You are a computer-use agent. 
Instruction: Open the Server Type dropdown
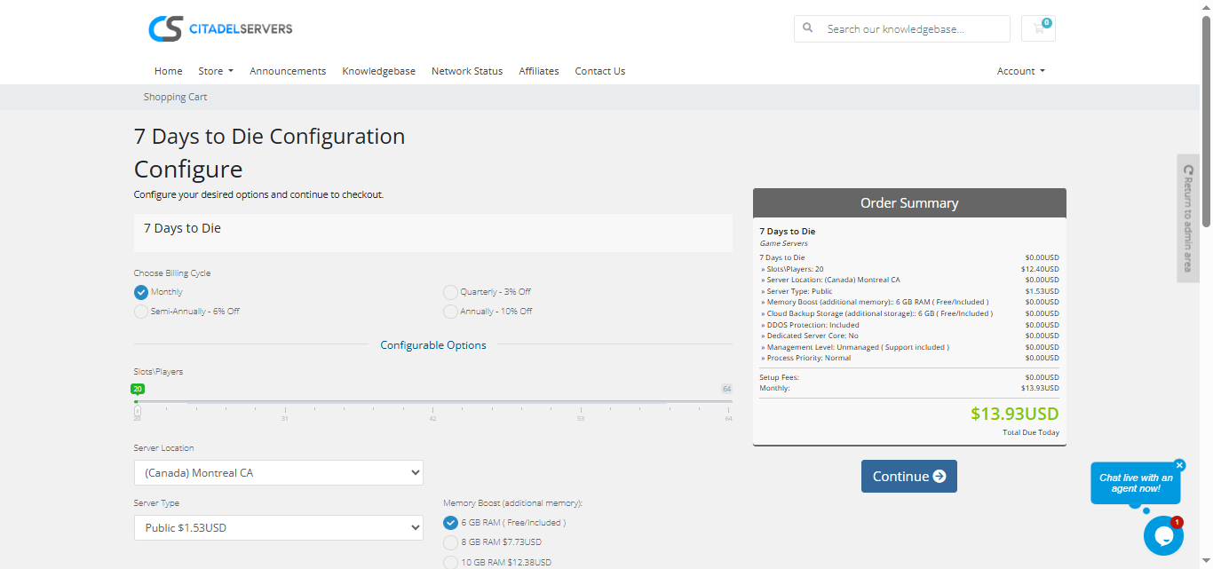279,528
